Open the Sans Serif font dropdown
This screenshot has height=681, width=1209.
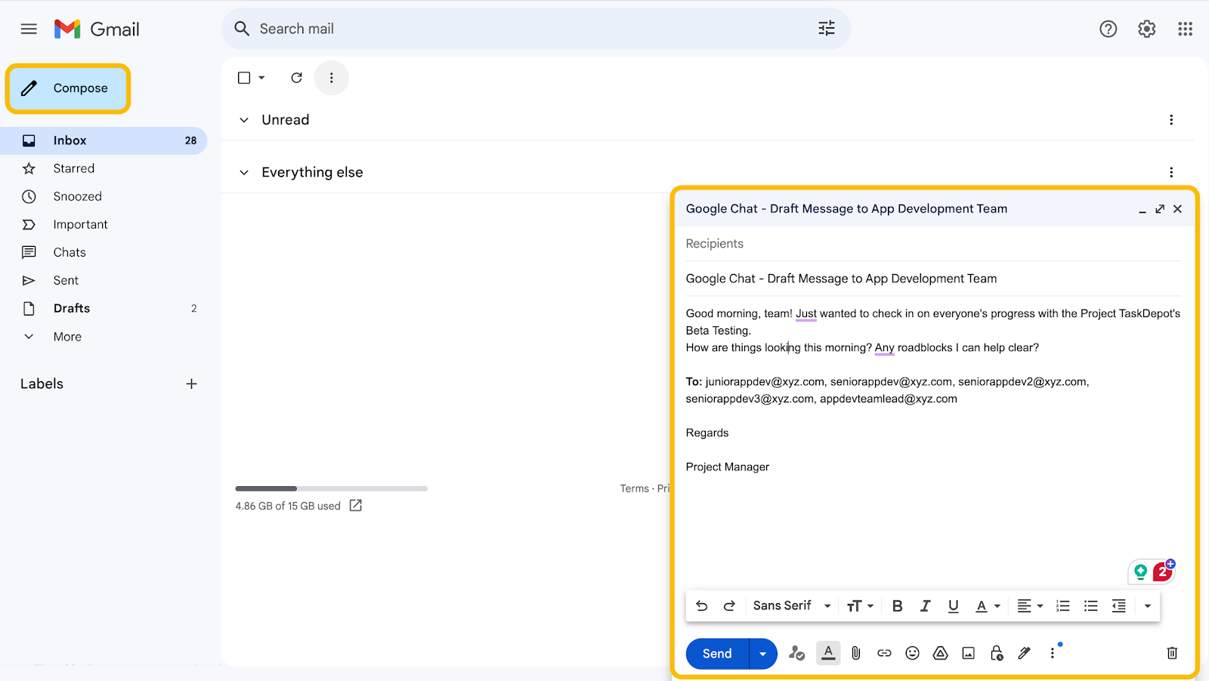(790, 606)
